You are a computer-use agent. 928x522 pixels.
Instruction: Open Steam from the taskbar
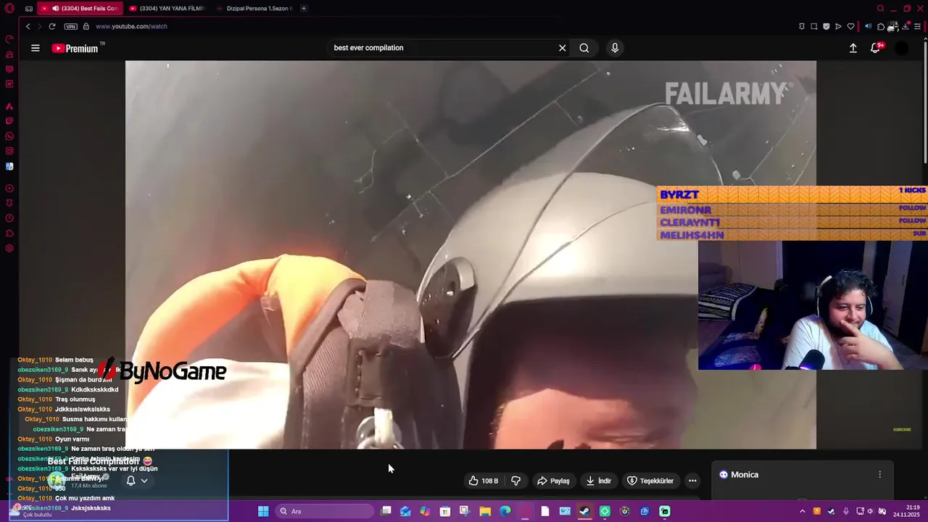(584, 511)
